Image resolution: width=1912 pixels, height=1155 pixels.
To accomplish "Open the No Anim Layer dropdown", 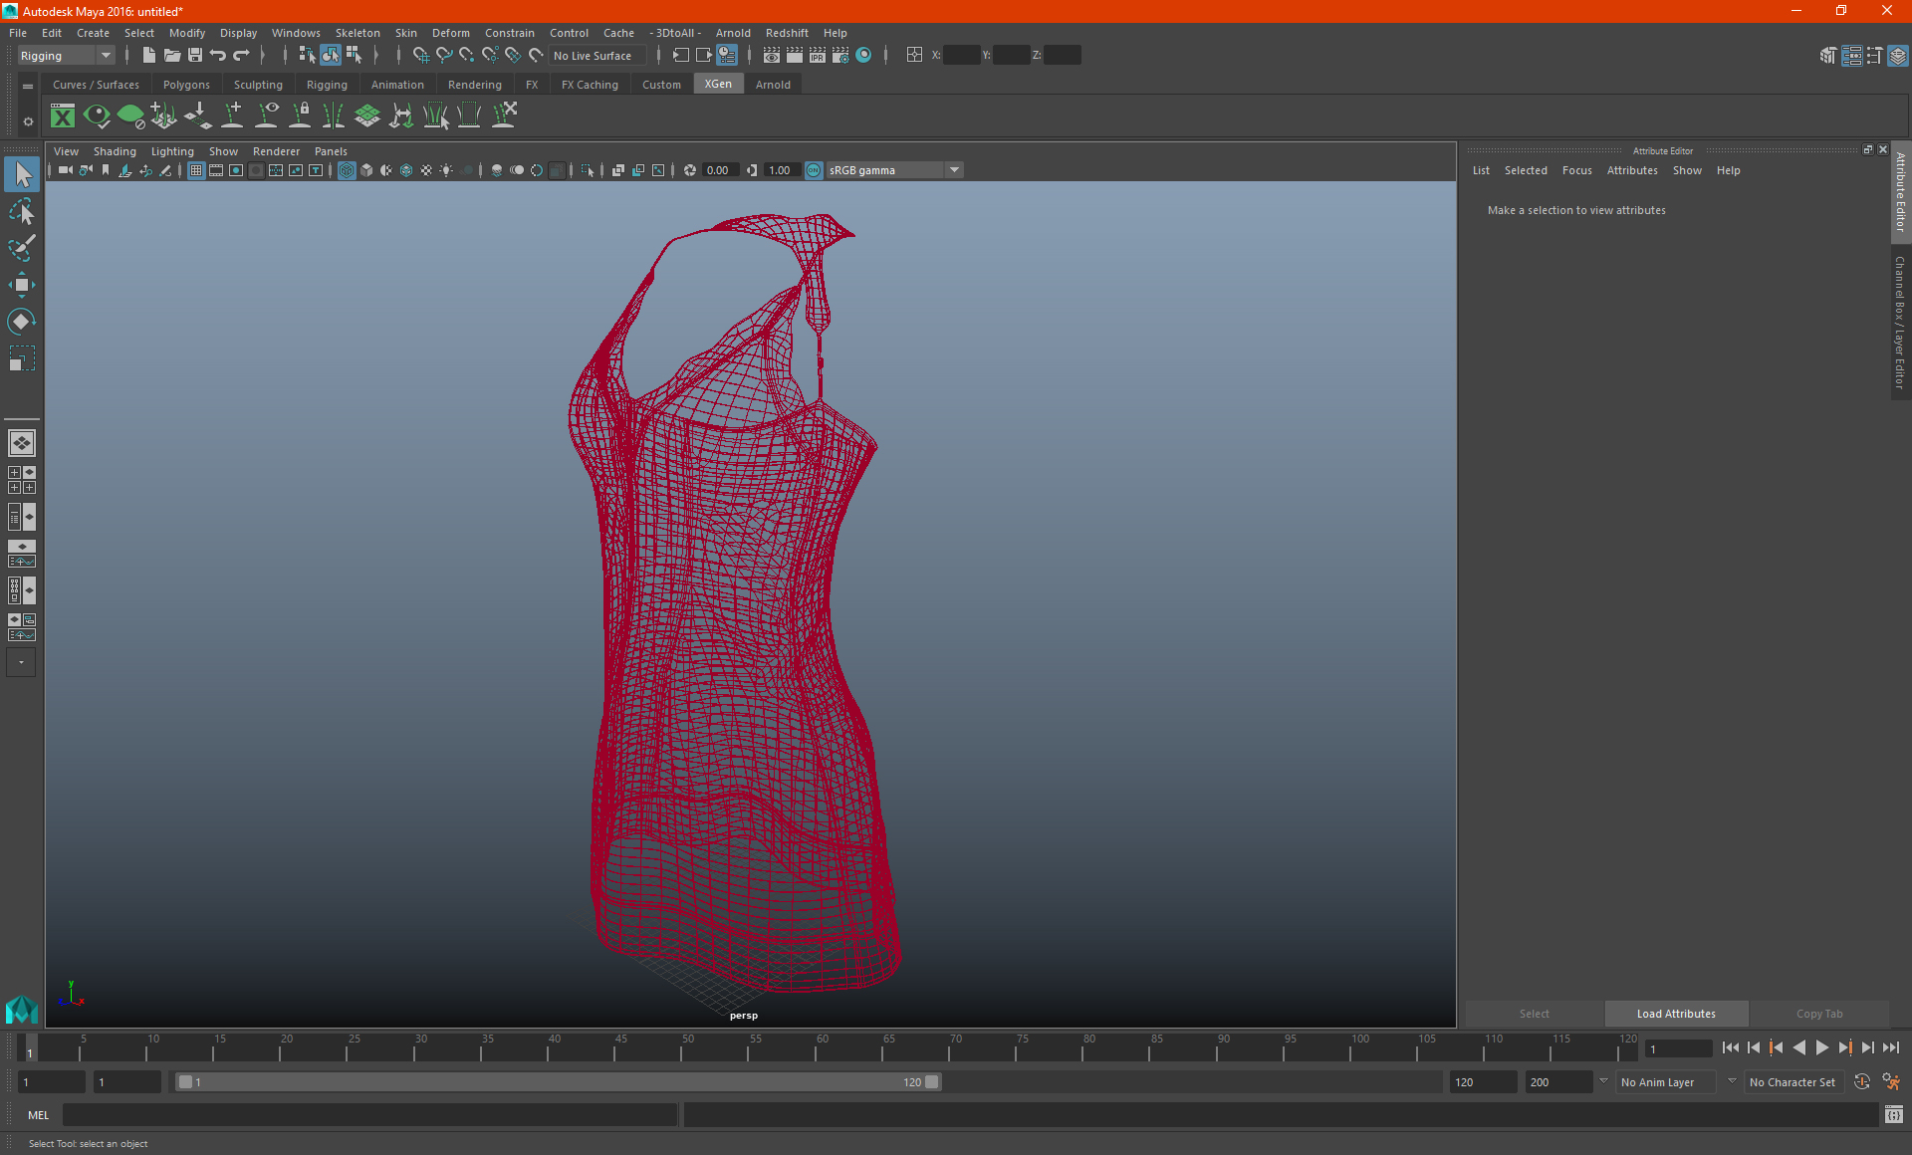I will [1667, 1082].
